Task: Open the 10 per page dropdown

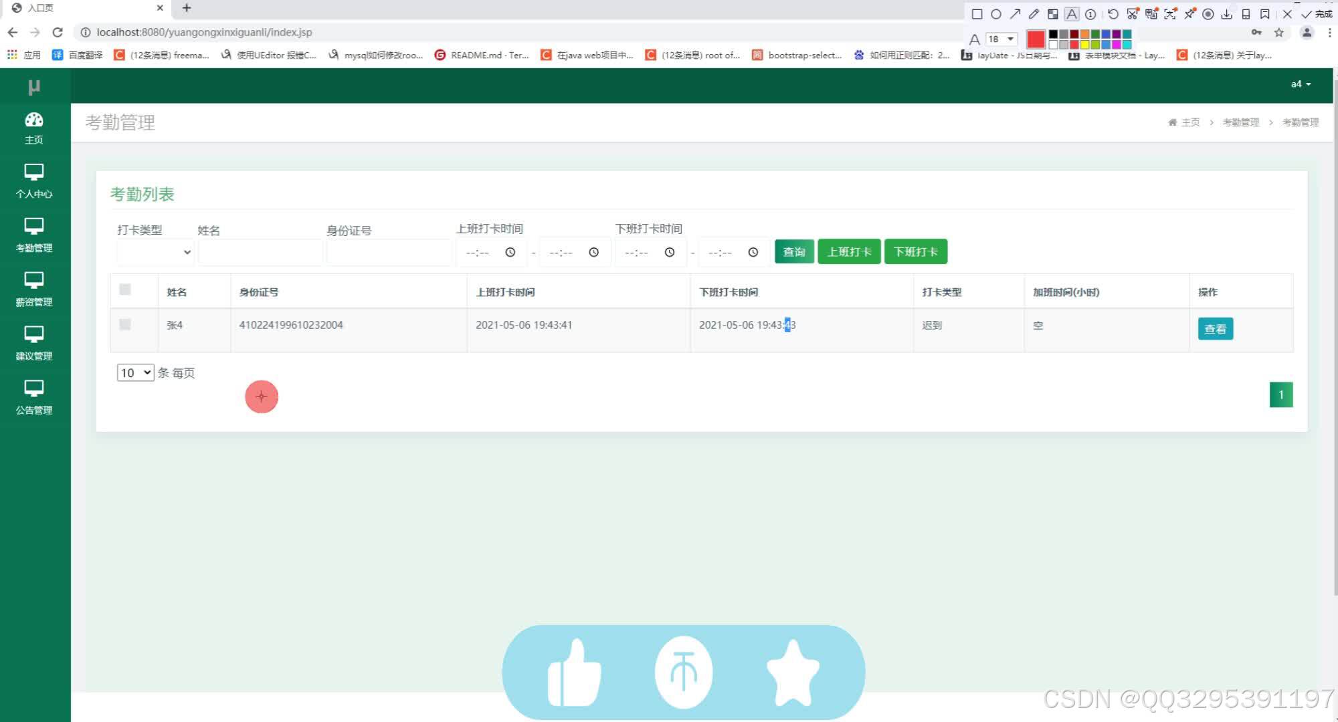Action: coord(135,372)
